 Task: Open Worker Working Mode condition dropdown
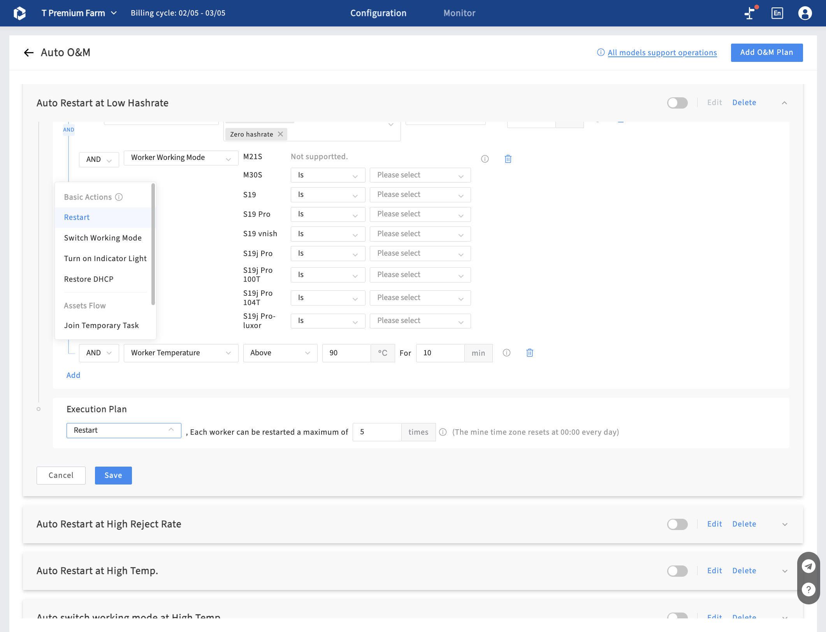click(x=181, y=158)
